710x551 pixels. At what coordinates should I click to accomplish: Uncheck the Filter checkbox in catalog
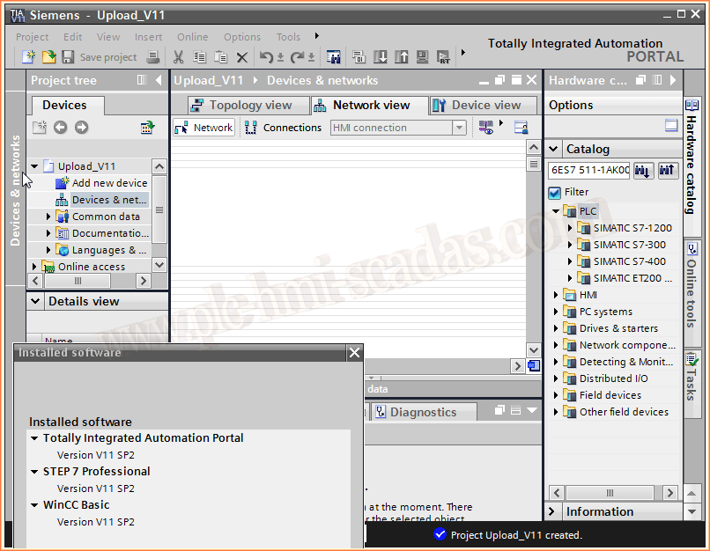pyautogui.click(x=554, y=193)
